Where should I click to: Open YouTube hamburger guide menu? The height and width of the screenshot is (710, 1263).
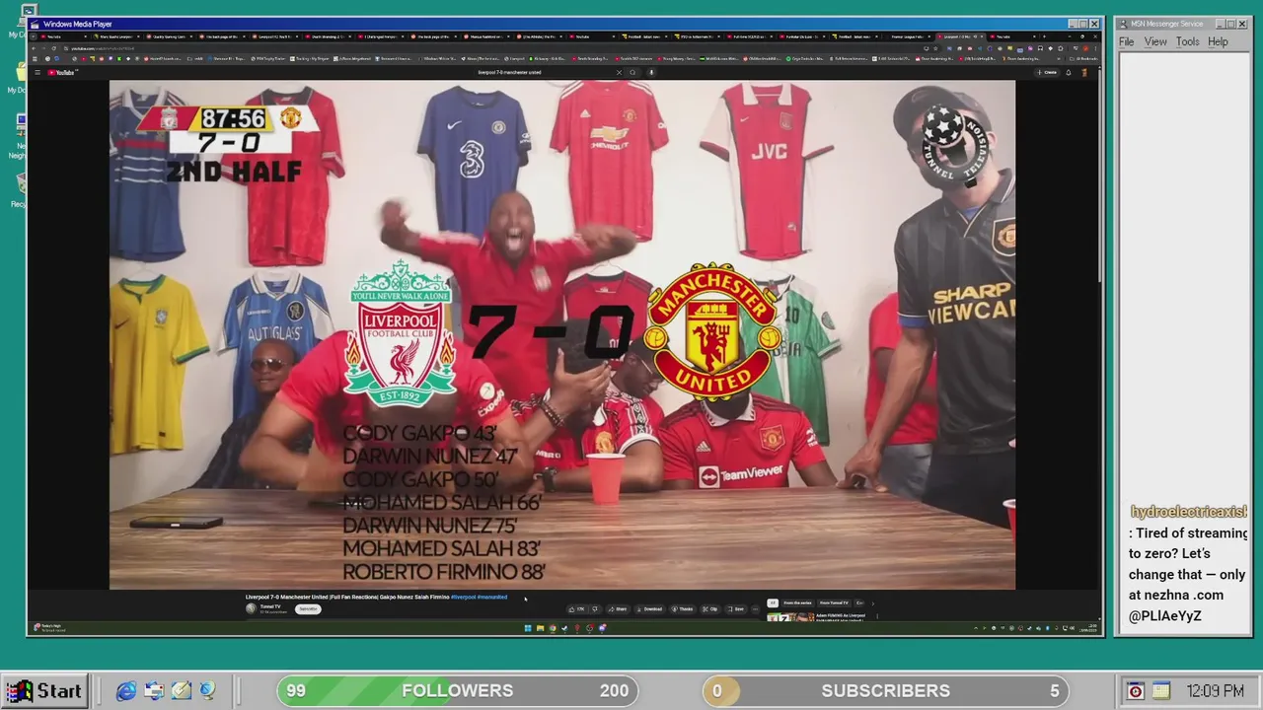[37, 72]
